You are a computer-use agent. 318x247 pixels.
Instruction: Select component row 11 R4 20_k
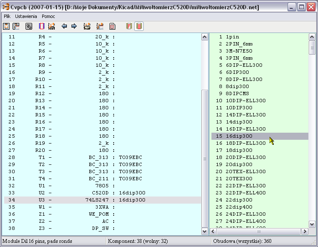(x=102, y=37)
